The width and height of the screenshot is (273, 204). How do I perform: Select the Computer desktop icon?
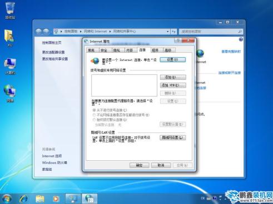(10, 66)
